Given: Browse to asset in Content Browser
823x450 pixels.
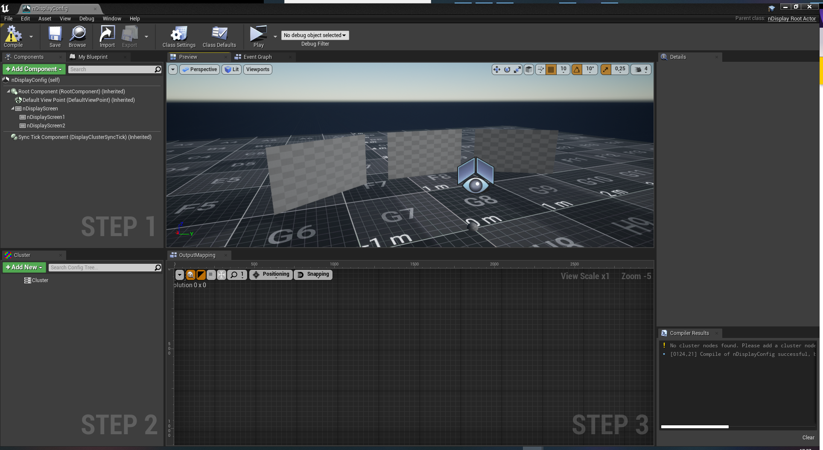Looking at the screenshot, I should (x=77, y=36).
